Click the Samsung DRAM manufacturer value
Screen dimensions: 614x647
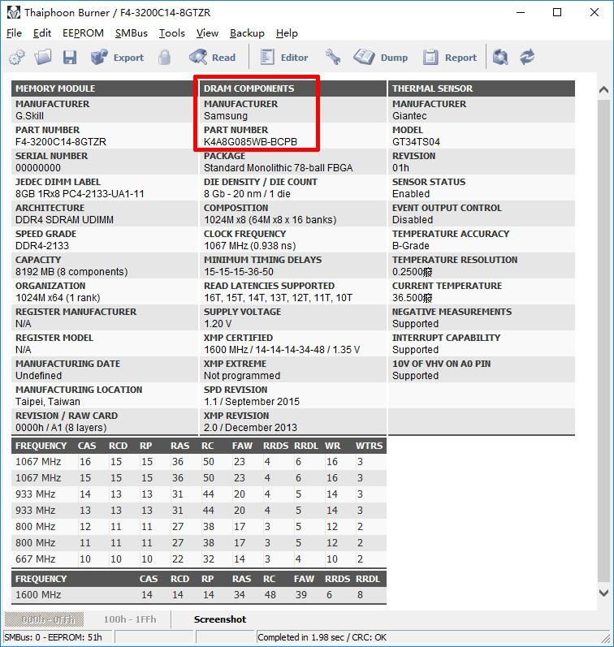pos(226,116)
